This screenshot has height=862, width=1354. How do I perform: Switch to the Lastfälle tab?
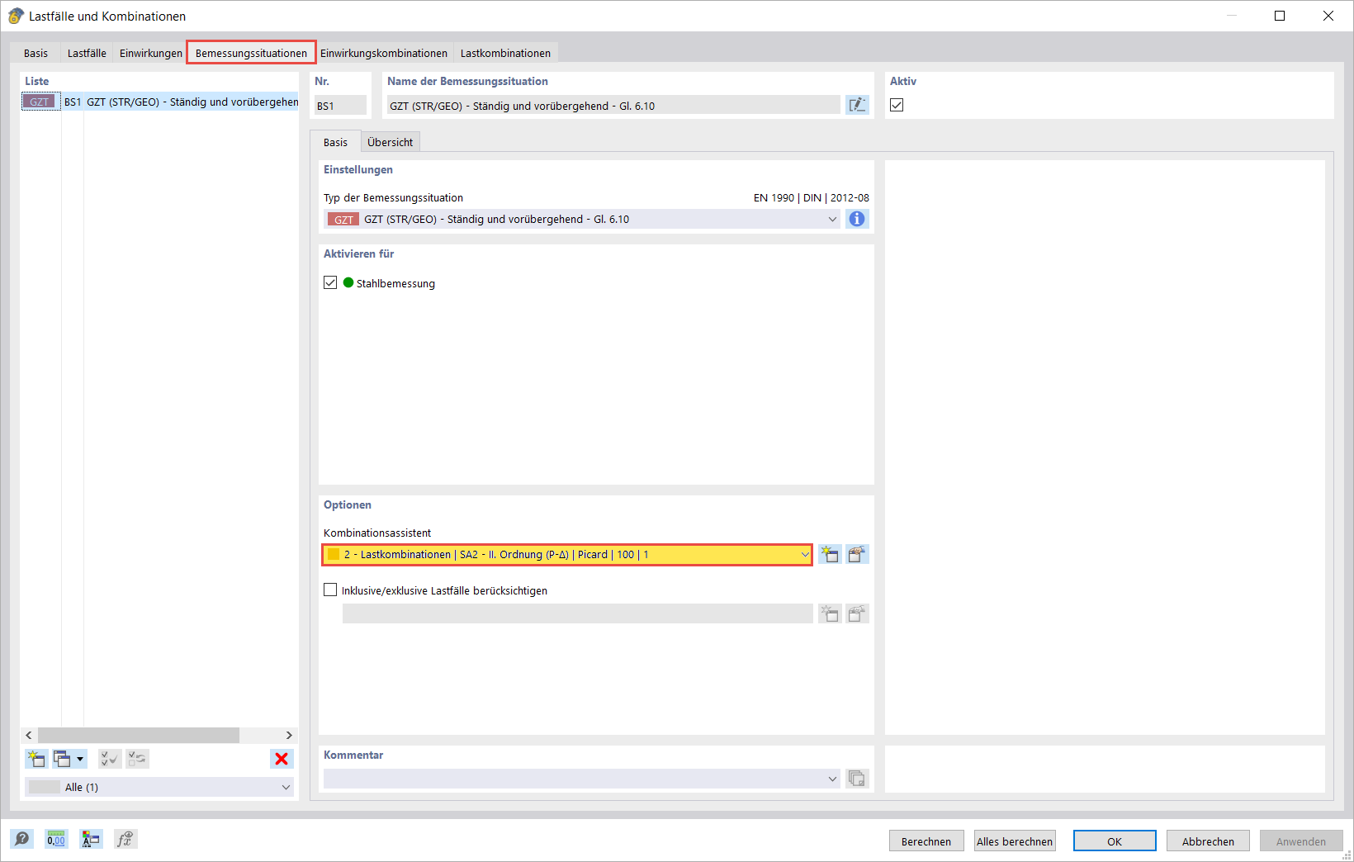87,53
